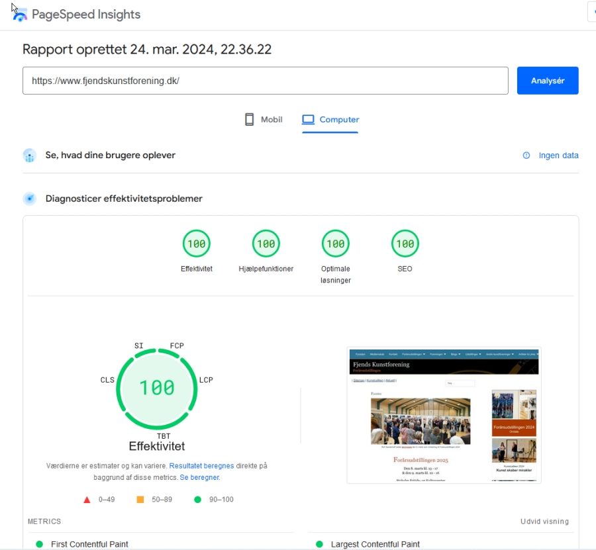Click the Largest Contentful Paint metric

375,544
